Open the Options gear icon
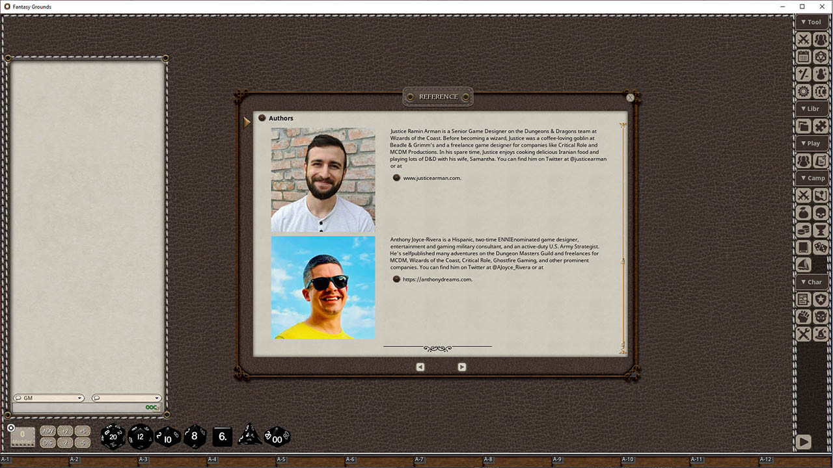This screenshot has height=468, width=833. point(804,92)
